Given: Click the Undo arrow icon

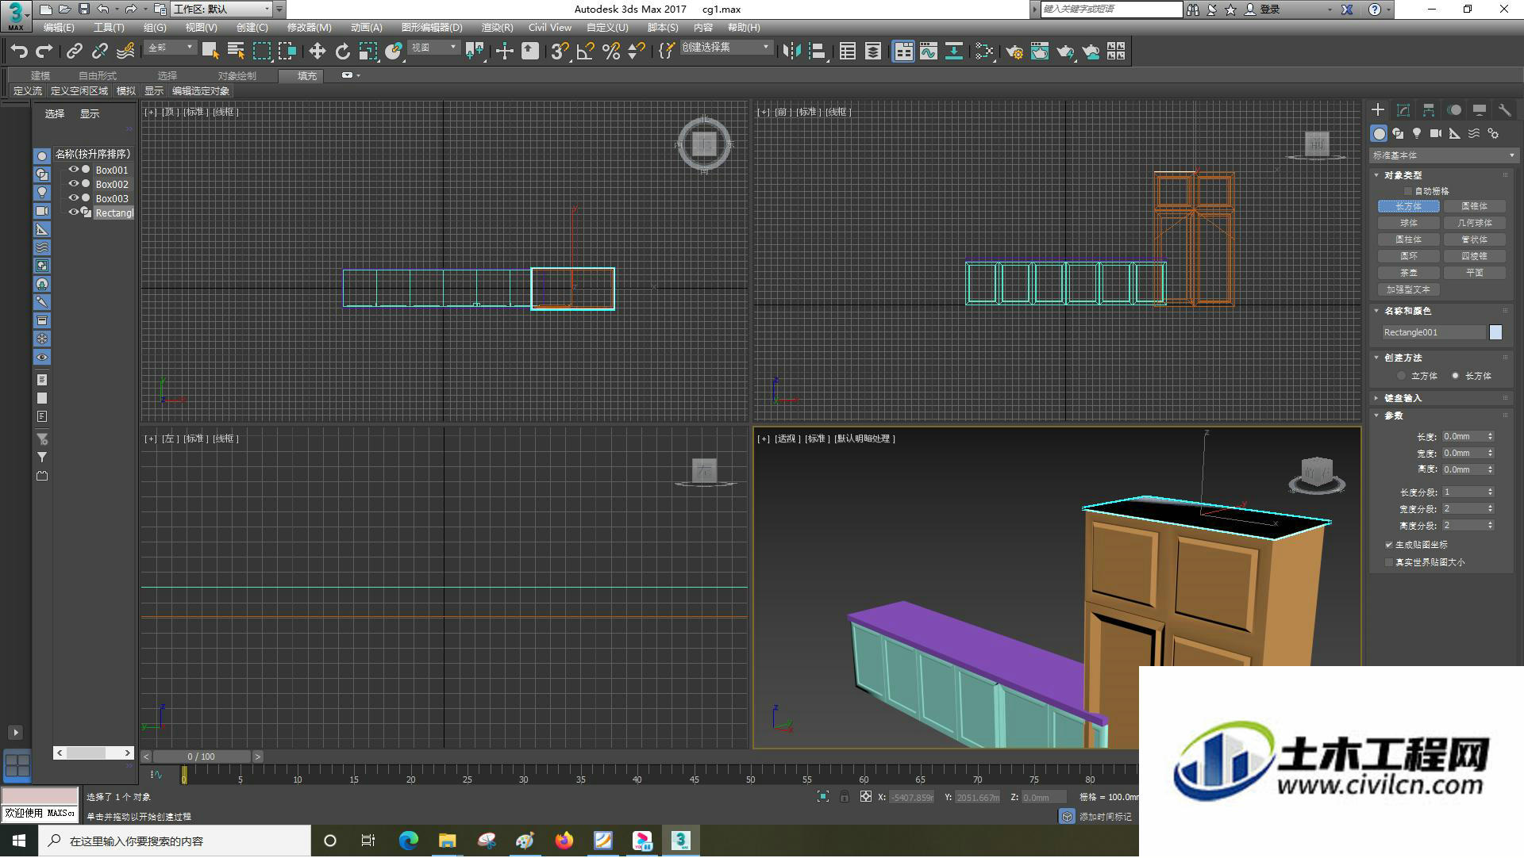Looking at the screenshot, I should coord(19,52).
